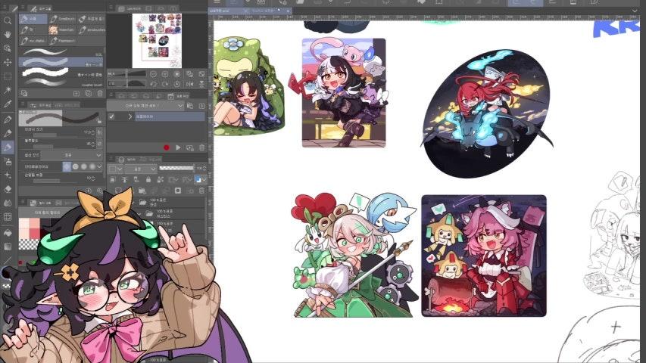Expand the selected auto action arrow

(x=130, y=116)
